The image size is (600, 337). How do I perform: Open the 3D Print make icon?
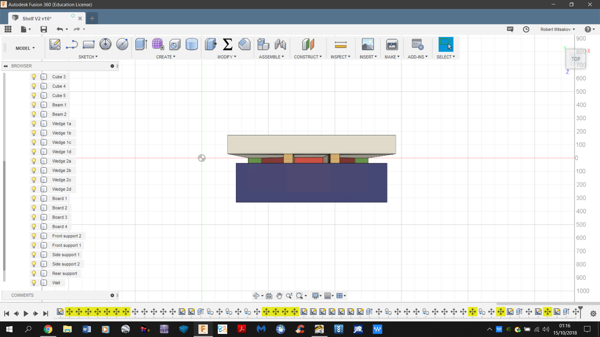(392, 44)
